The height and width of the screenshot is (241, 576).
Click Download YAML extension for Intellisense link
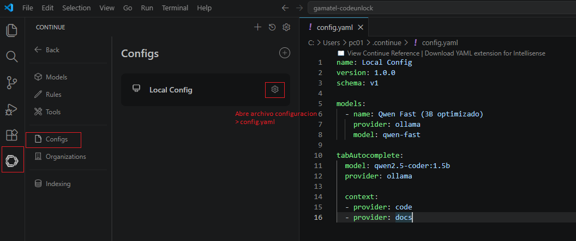click(x=485, y=53)
